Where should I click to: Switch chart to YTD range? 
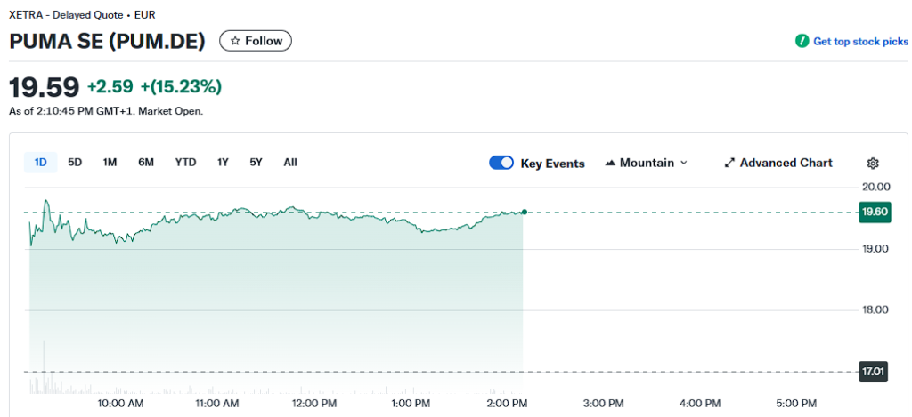tap(185, 162)
